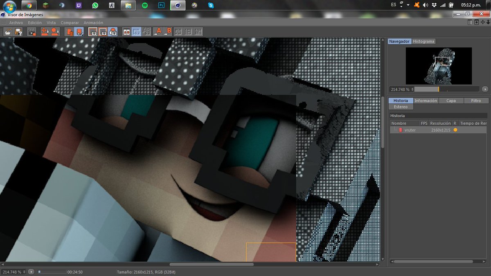Open WhatsApp from the taskbar
This screenshot has height=276, width=491.
pyautogui.click(x=95, y=5)
